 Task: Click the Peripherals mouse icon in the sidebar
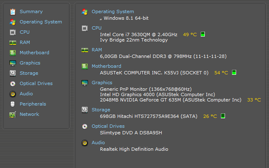click(13, 104)
